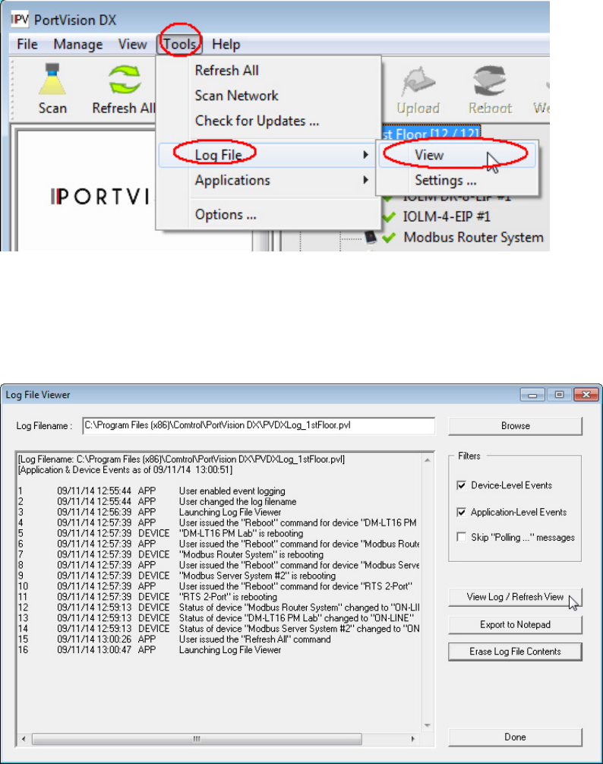Screen dimensions: 603x764
Task: Choose View in Log File submenu
Action: coord(457,155)
